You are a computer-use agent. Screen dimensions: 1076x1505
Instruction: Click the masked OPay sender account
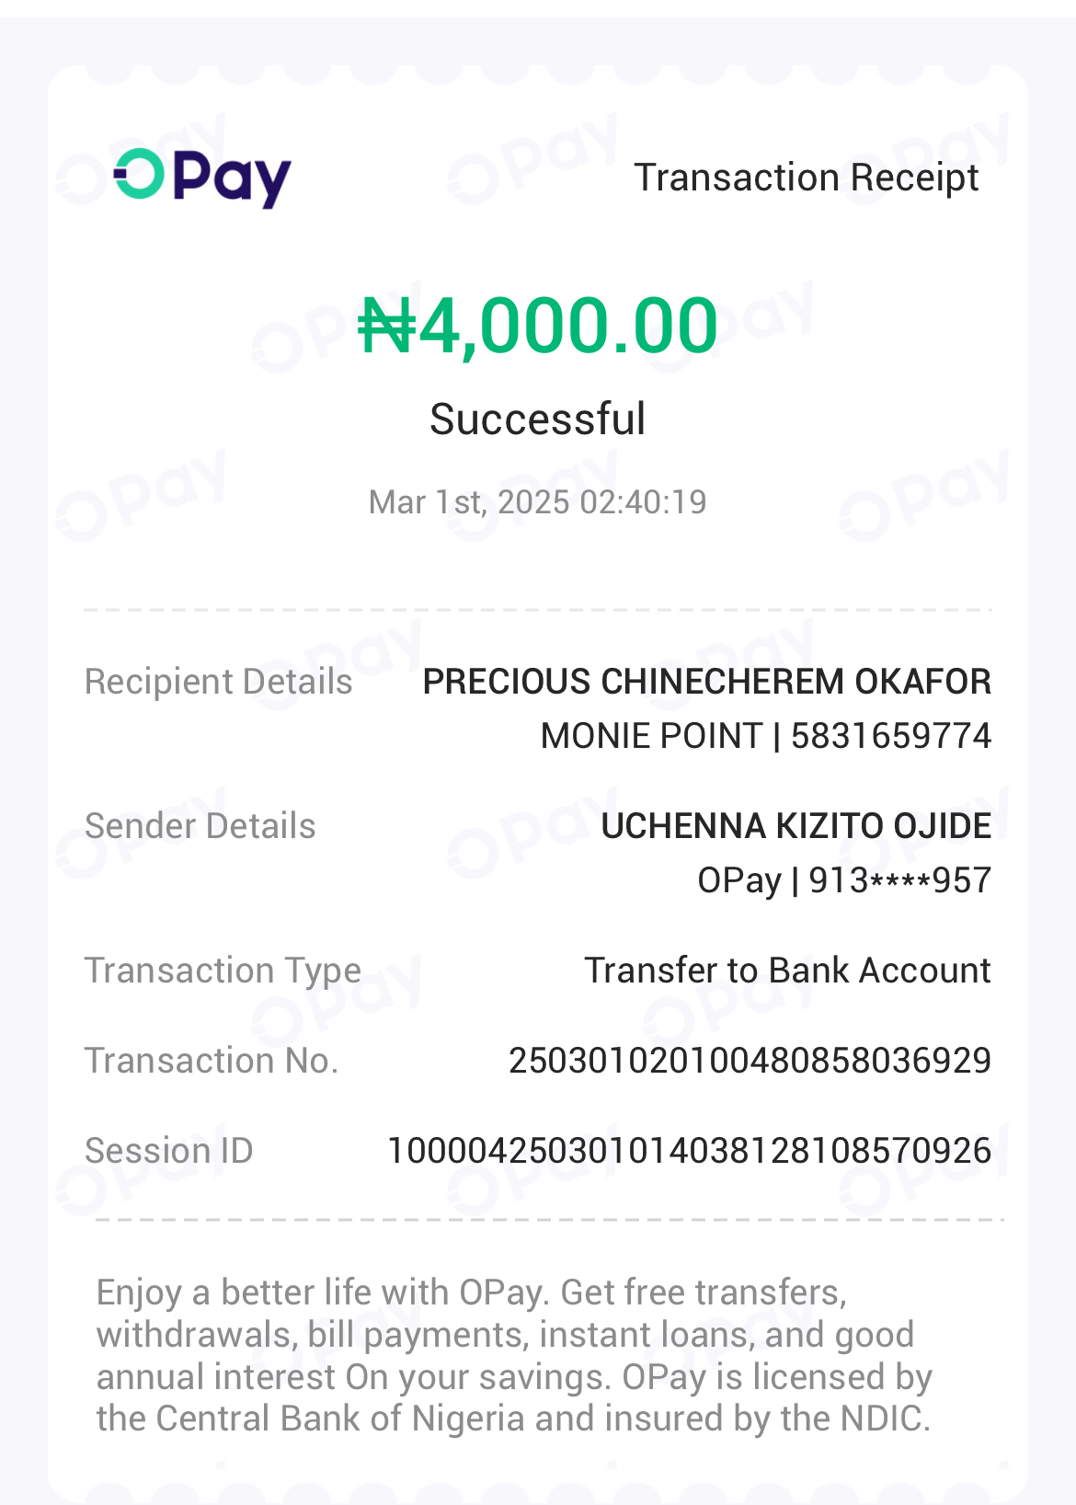tap(843, 880)
